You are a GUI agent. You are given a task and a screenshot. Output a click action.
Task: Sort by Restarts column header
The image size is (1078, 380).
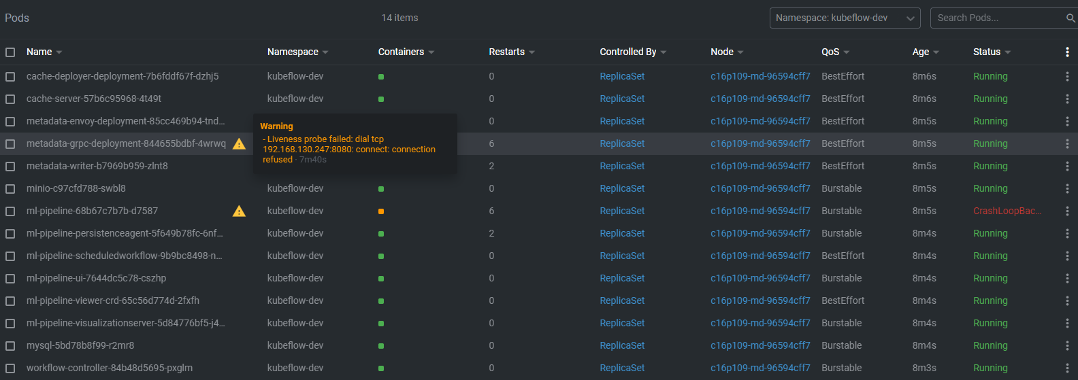(x=512, y=52)
